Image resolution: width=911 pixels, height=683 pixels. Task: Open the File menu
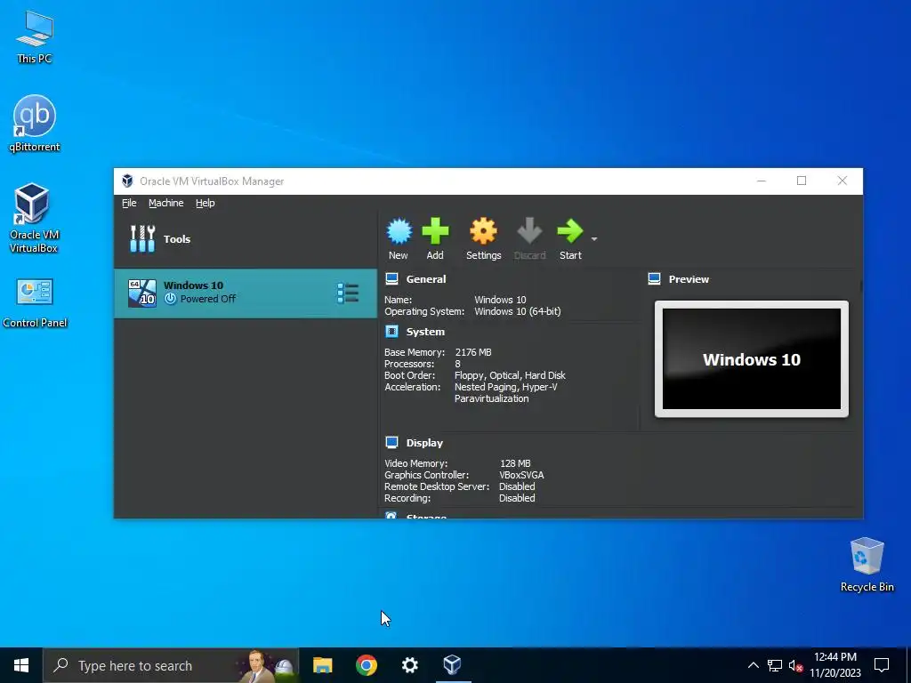(129, 203)
